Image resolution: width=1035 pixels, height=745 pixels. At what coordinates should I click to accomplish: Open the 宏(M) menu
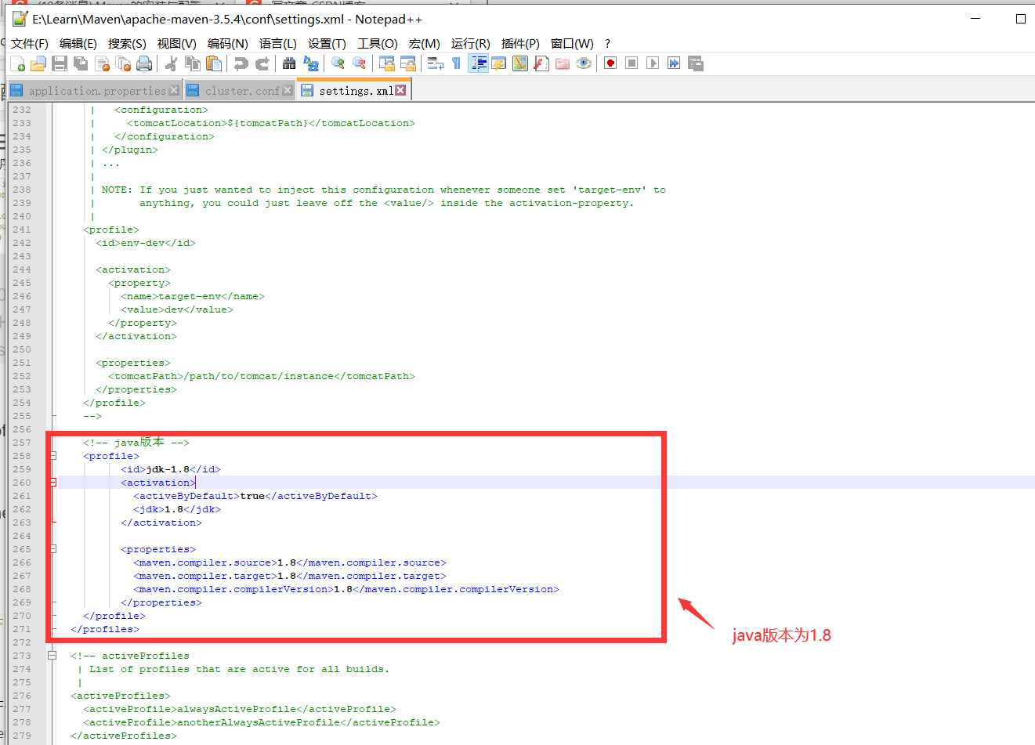pos(425,44)
